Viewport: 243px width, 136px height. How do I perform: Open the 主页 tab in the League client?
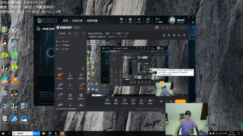click(x=65, y=21)
